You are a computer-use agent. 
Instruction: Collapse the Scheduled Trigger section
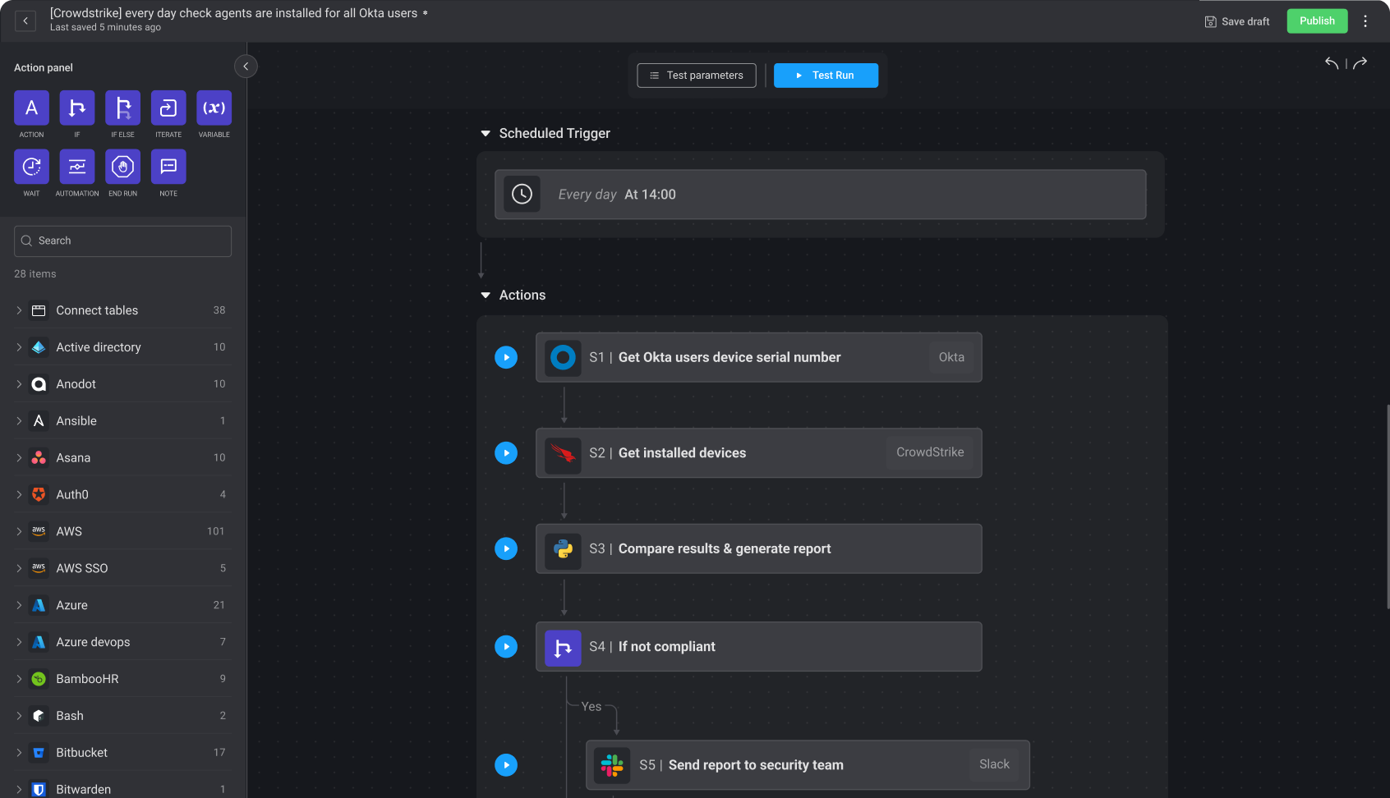[x=485, y=133]
